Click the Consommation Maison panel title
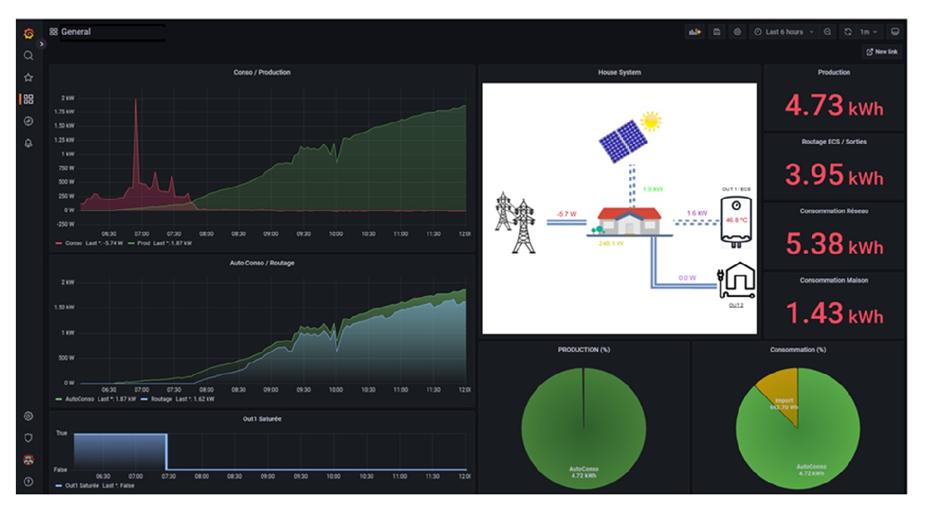This screenshot has width=929, height=510. click(x=834, y=281)
